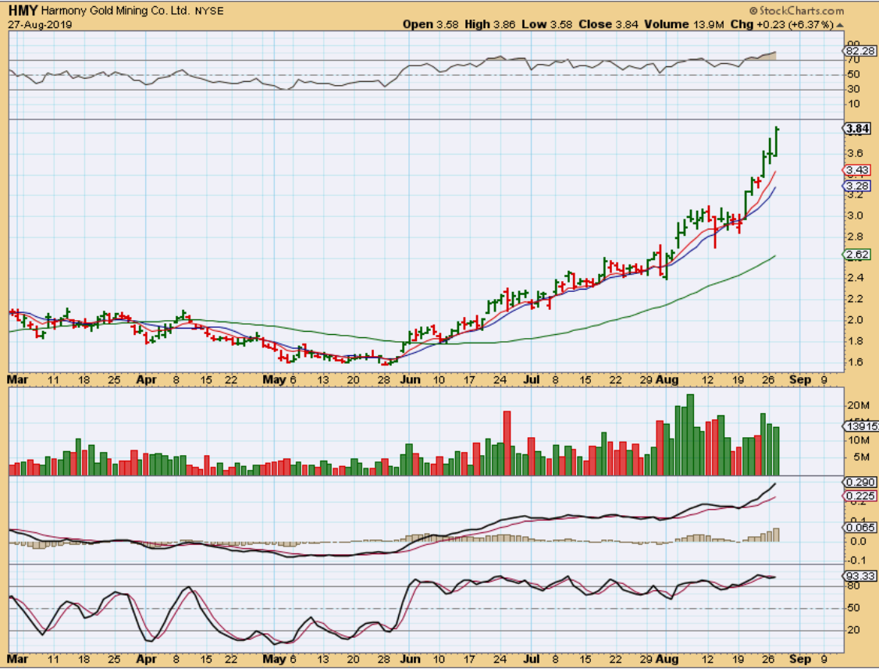Image resolution: width=879 pixels, height=669 pixels.
Task: Click the 0.225 MACD signal value label
Action: click(858, 496)
